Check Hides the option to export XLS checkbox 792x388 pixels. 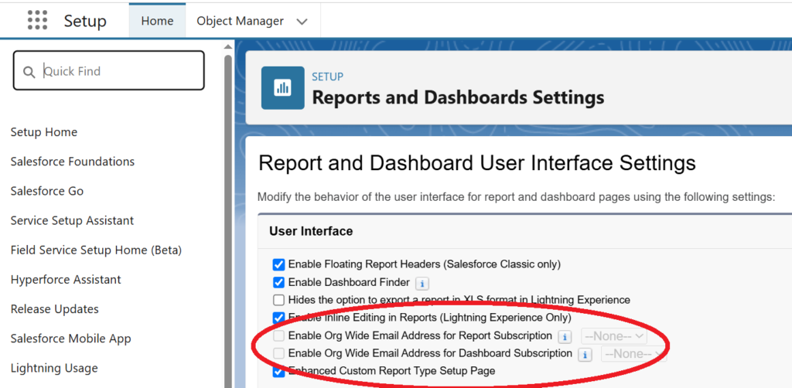[x=278, y=300]
